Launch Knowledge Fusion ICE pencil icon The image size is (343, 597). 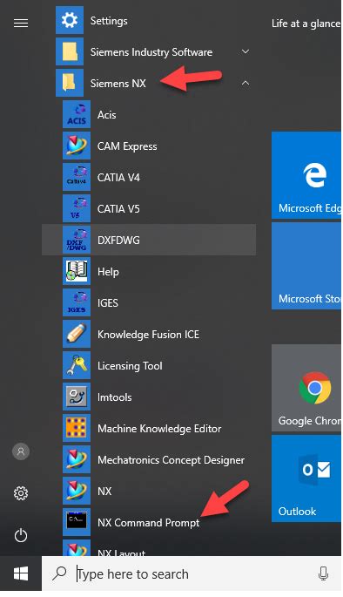[77, 334]
